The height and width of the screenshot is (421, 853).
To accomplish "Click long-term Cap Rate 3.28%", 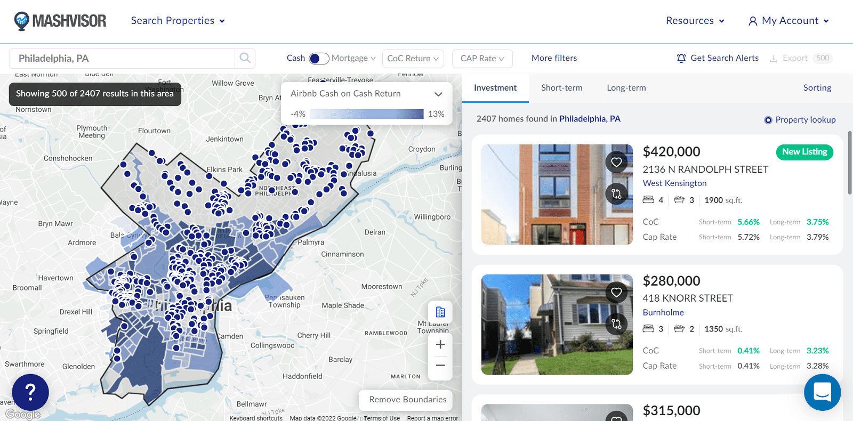I will coord(818,366).
